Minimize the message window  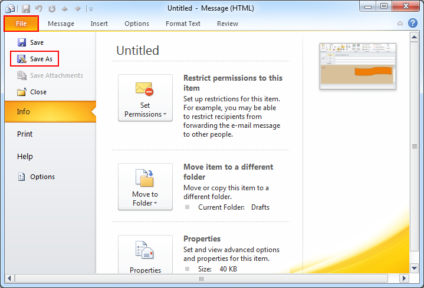click(368, 6)
